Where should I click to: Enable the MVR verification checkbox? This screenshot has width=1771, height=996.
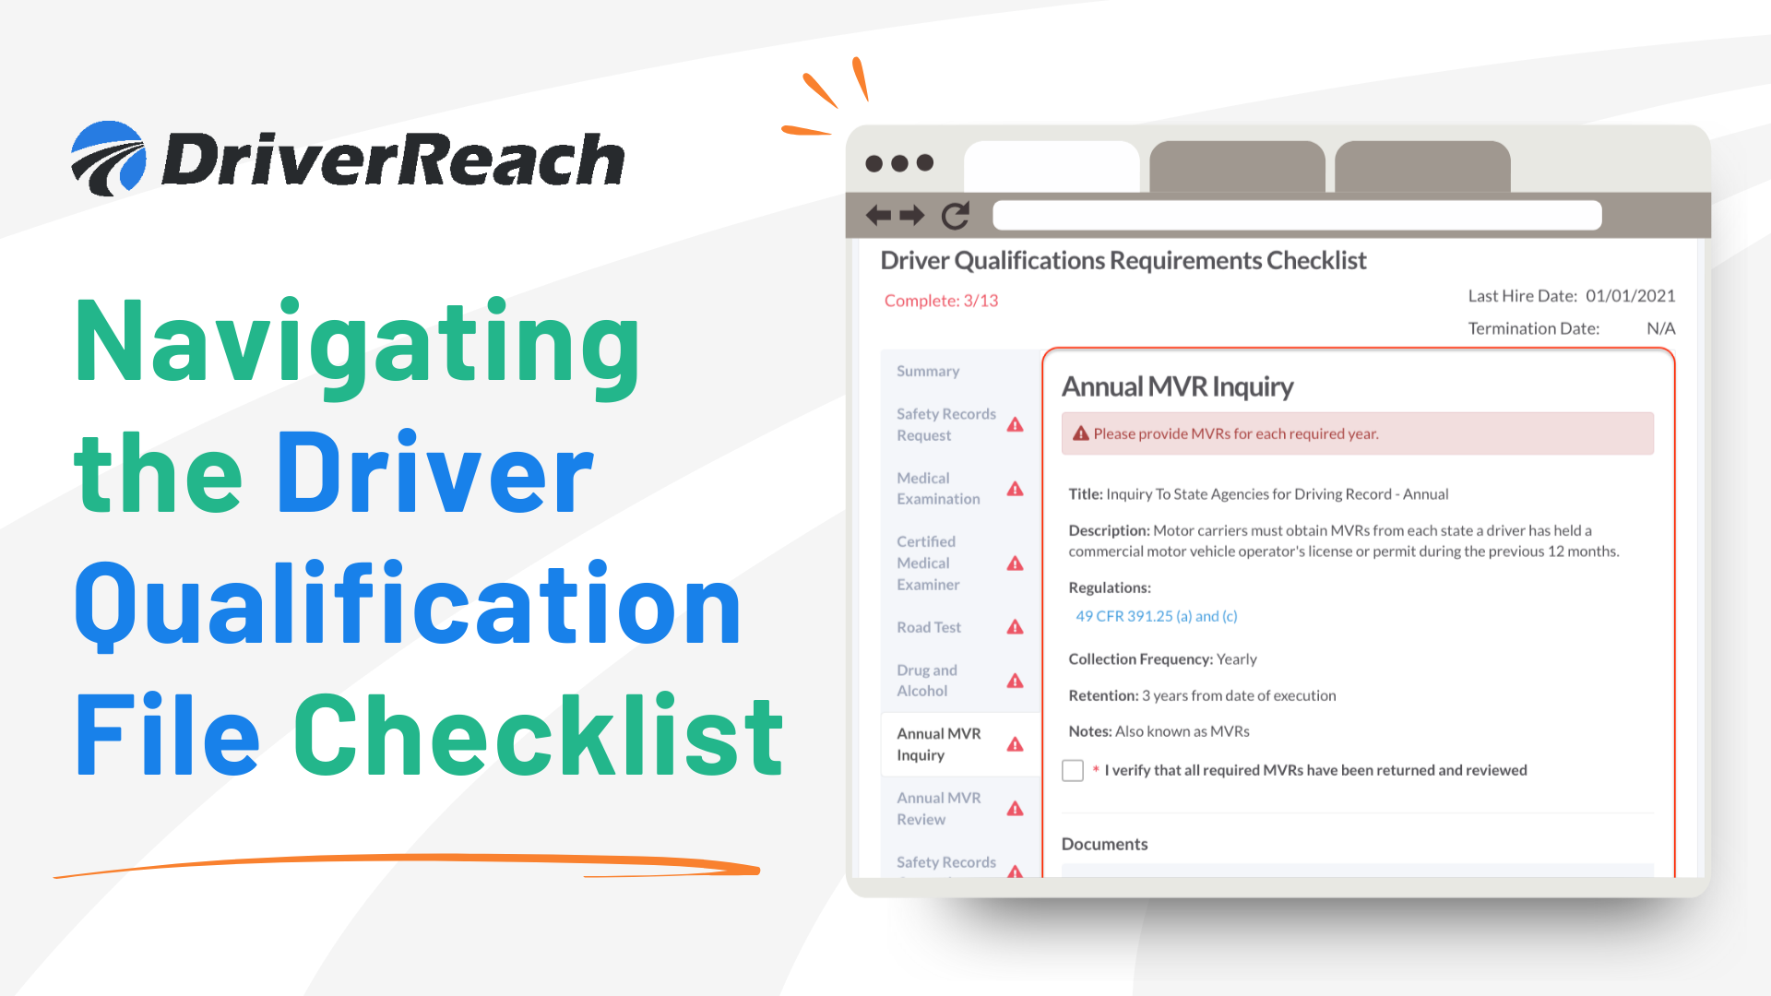point(1069,768)
